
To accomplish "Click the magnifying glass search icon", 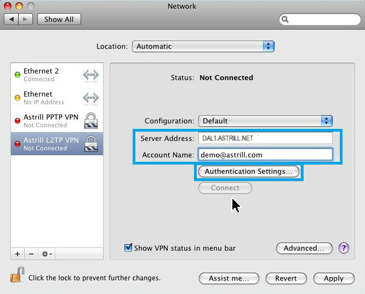I will click(285, 19).
